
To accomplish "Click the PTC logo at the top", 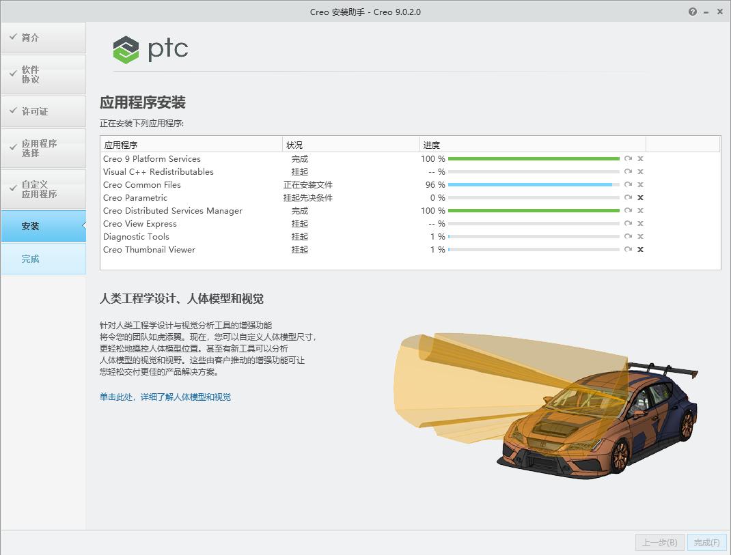I will click(149, 49).
